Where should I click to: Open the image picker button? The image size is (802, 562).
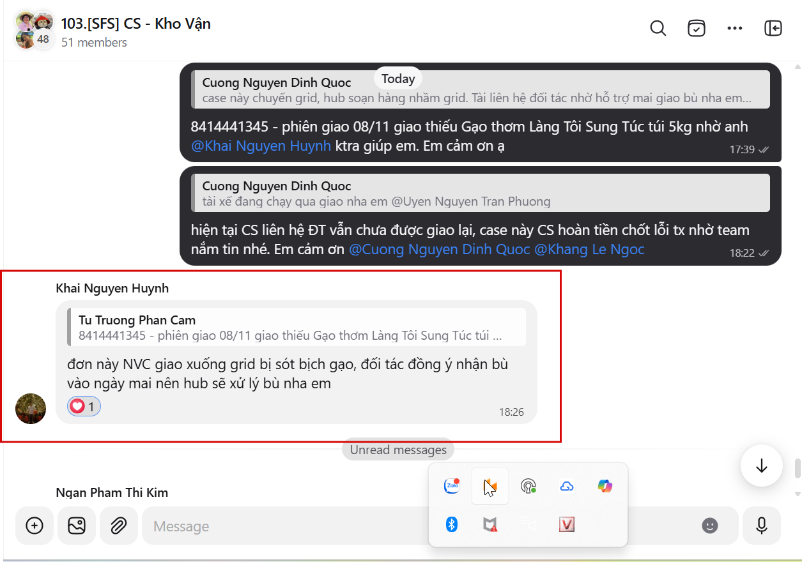77,526
